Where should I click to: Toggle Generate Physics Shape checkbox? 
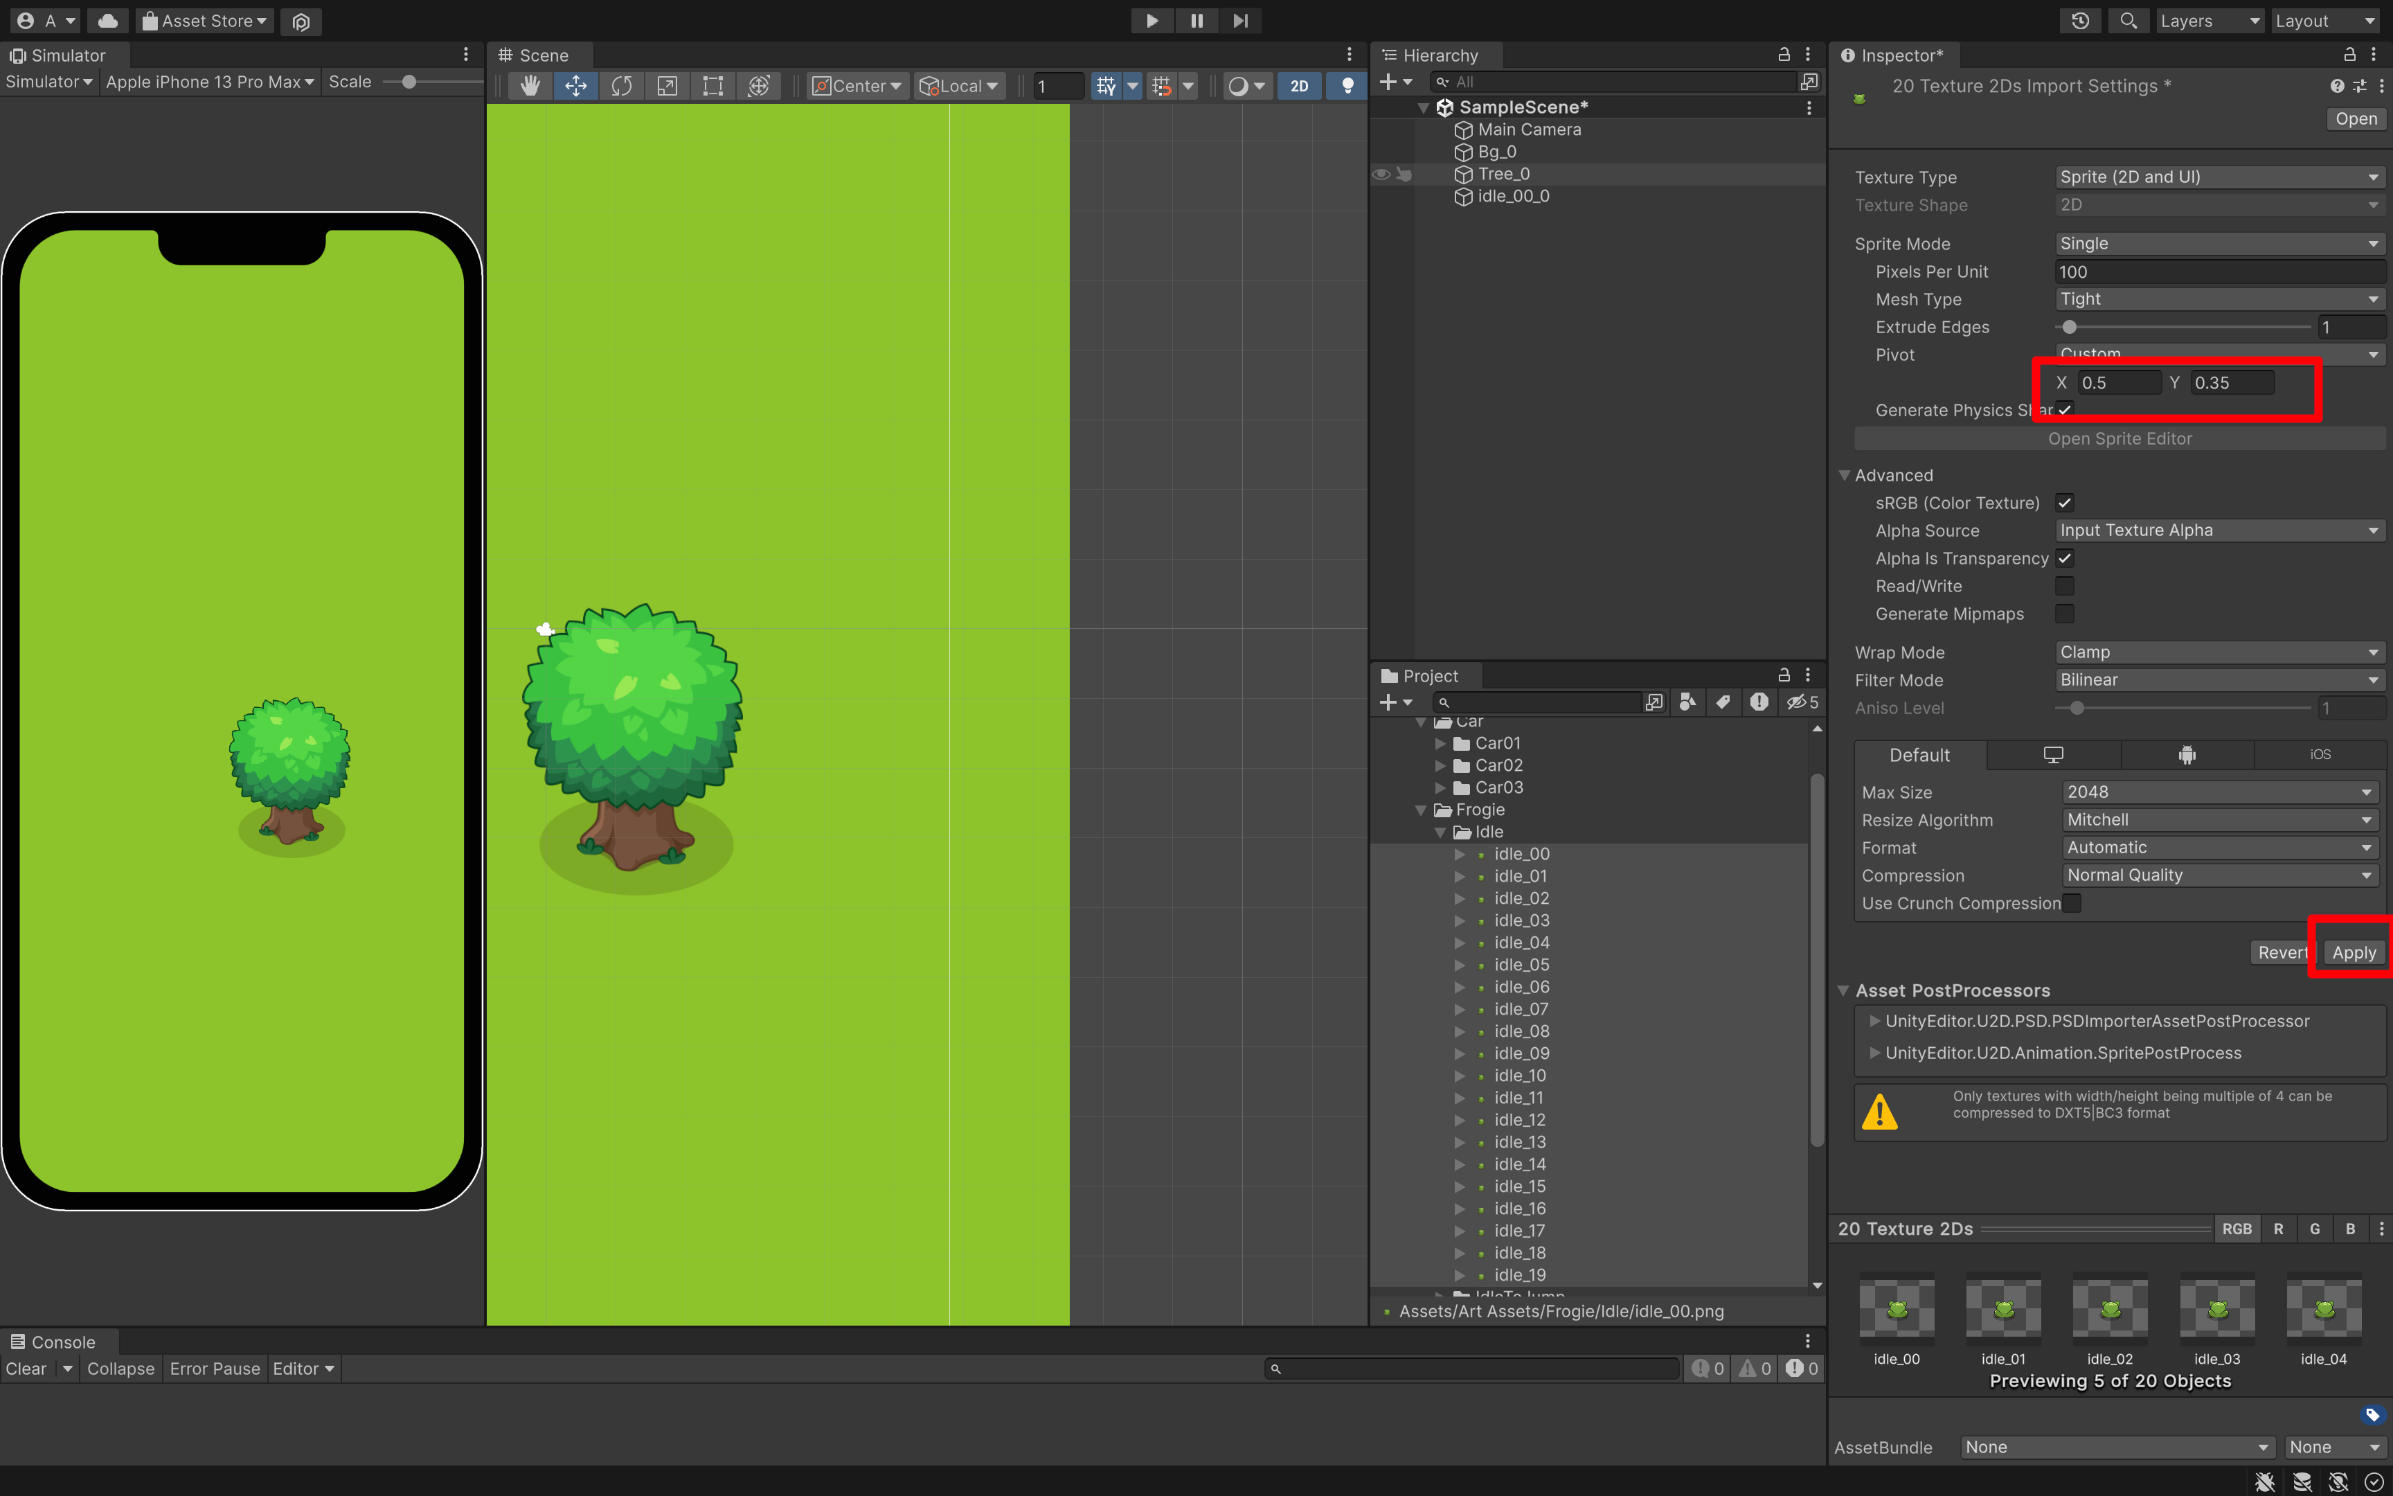2065,409
